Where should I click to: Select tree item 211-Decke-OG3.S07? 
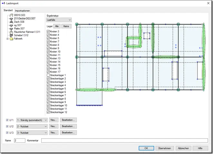click(x=24, y=19)
